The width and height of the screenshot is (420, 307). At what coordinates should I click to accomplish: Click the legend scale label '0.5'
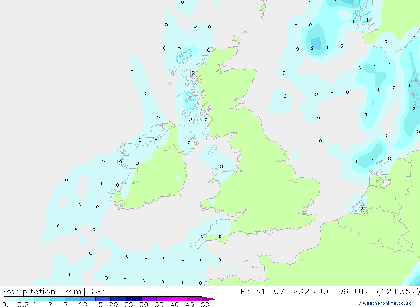click(x=23, y=304)
